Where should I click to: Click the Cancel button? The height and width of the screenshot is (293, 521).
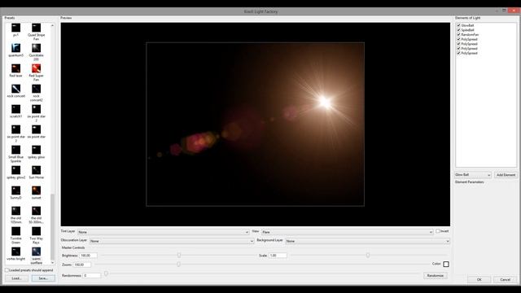tap(505, 279)
